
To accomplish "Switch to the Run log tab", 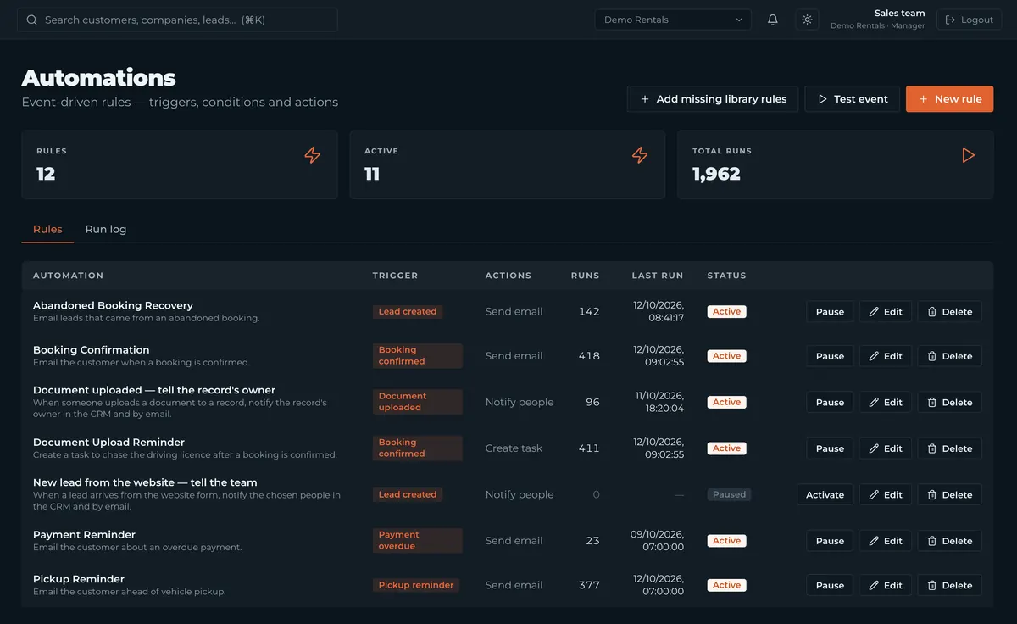I will click(106, 229).
